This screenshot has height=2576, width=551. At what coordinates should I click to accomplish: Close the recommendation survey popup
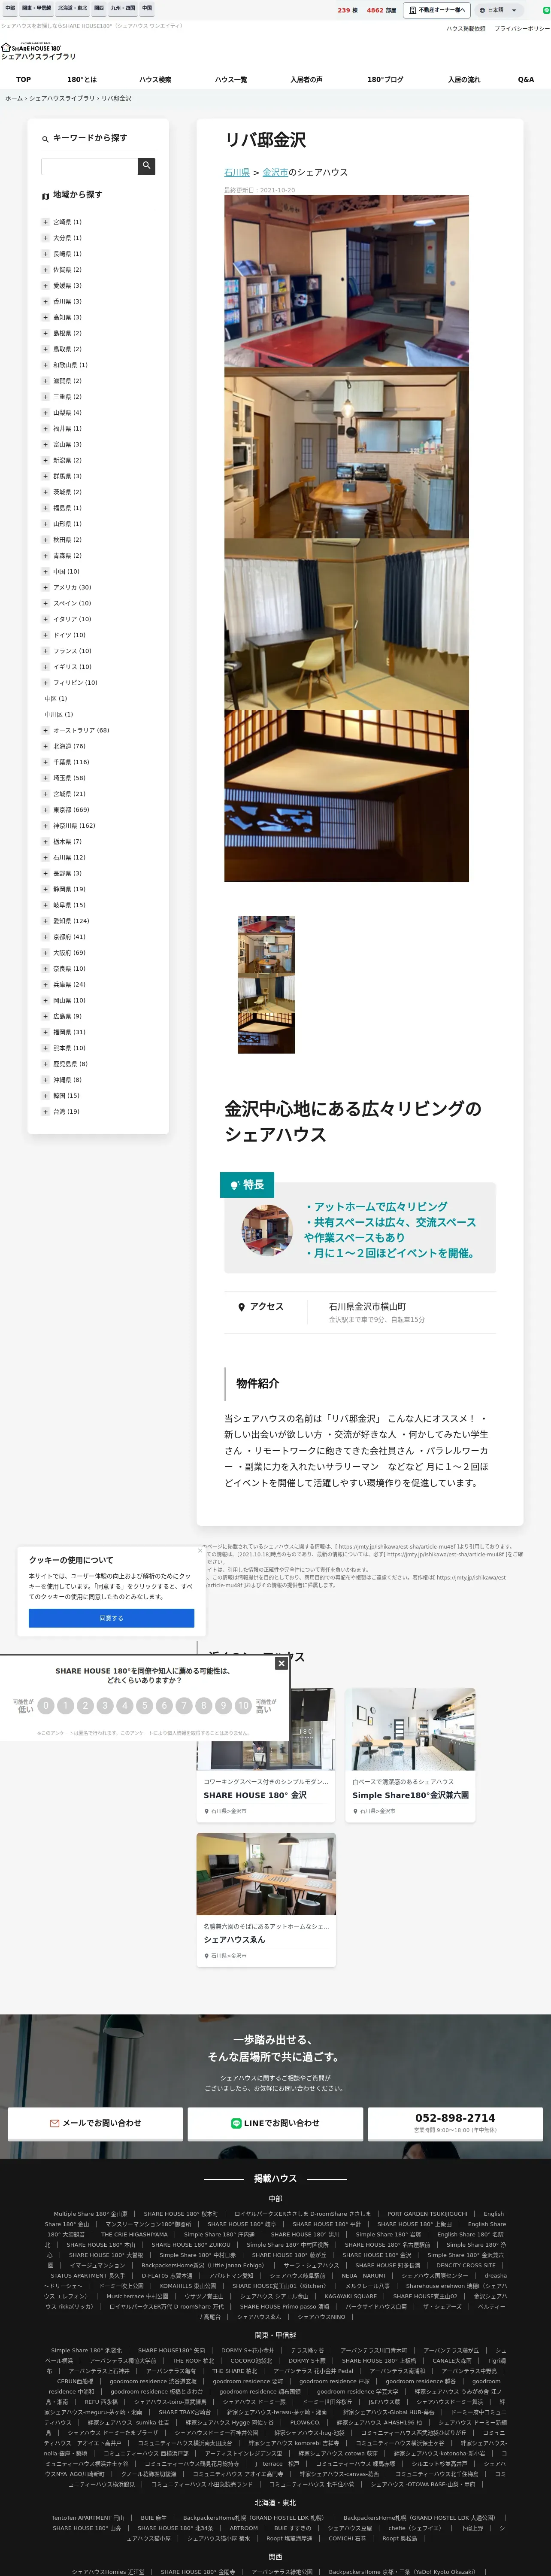click(281, 1663)
